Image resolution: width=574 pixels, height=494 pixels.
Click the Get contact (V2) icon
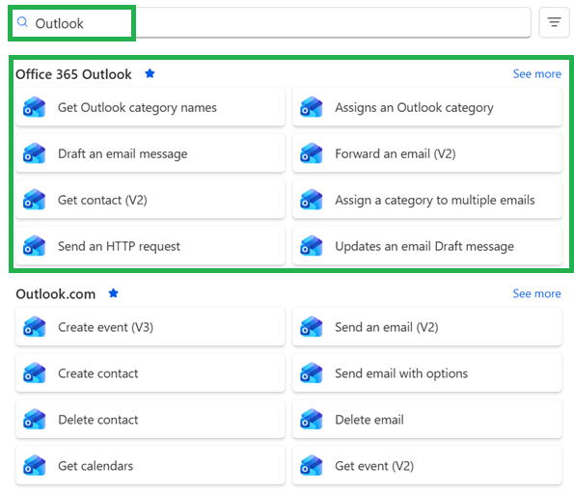(x=34, y=200)
